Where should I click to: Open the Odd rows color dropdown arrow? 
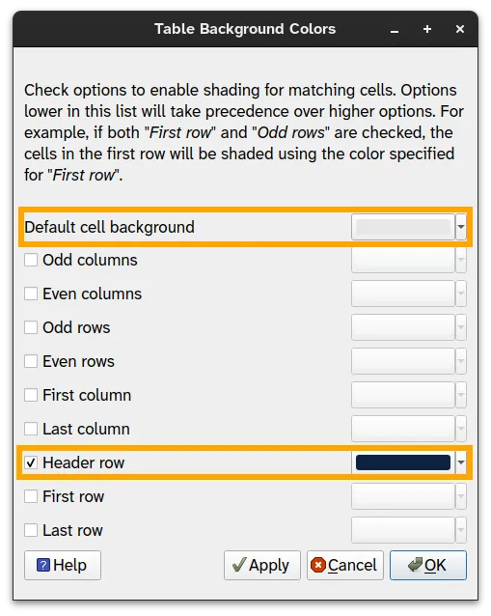point(461,327)
